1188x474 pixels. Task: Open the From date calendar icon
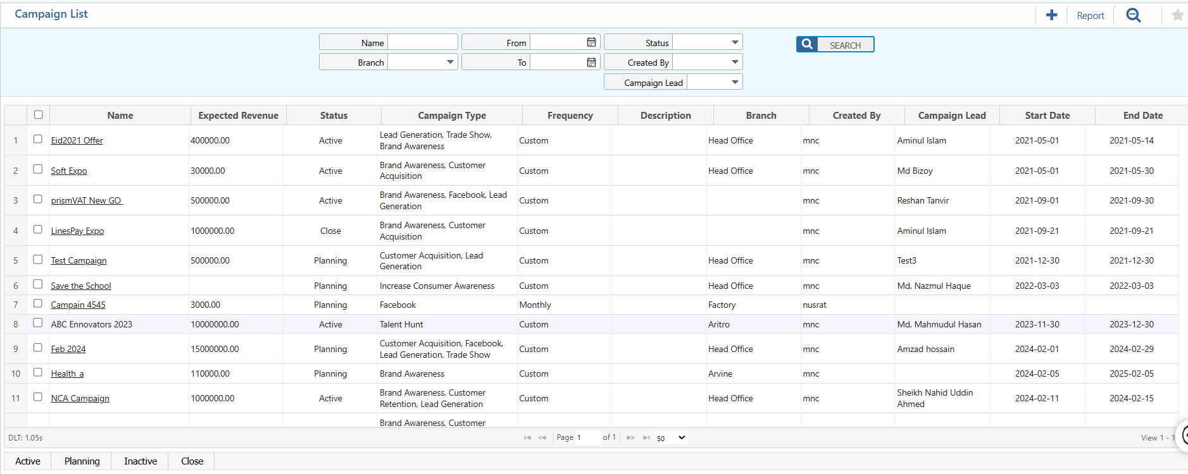(x=591, y=42)
